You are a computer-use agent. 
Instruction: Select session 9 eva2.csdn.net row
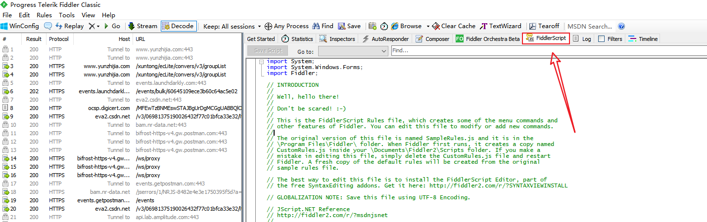121,116
